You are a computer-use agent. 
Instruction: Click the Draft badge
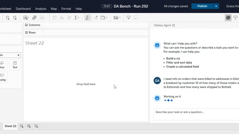(x=107, y=6)
